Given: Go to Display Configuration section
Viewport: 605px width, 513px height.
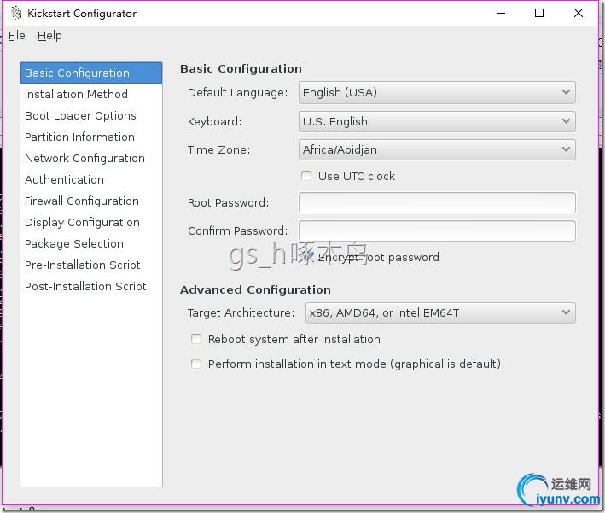Looking at the screenshot, I should (91, 222).
